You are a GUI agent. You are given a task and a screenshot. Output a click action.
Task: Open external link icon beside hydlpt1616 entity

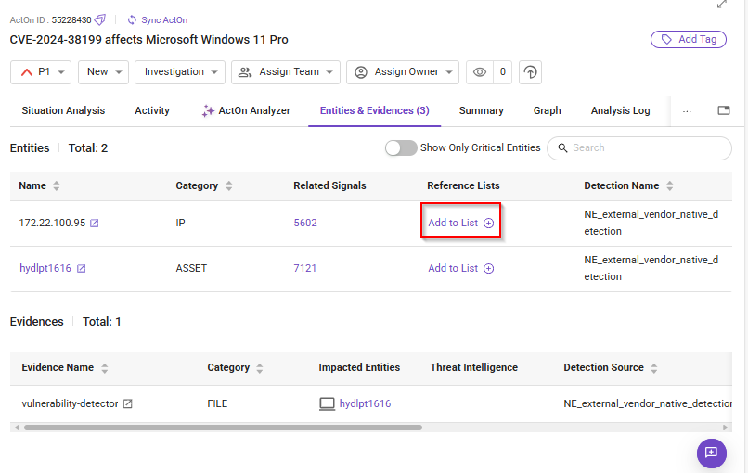[81, 268]
